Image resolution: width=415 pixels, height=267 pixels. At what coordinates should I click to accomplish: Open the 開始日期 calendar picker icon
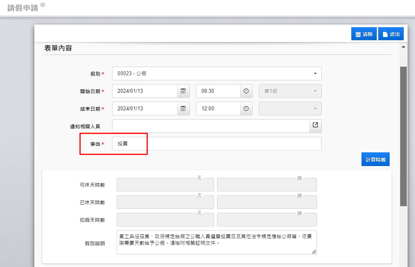coord(183,91)
